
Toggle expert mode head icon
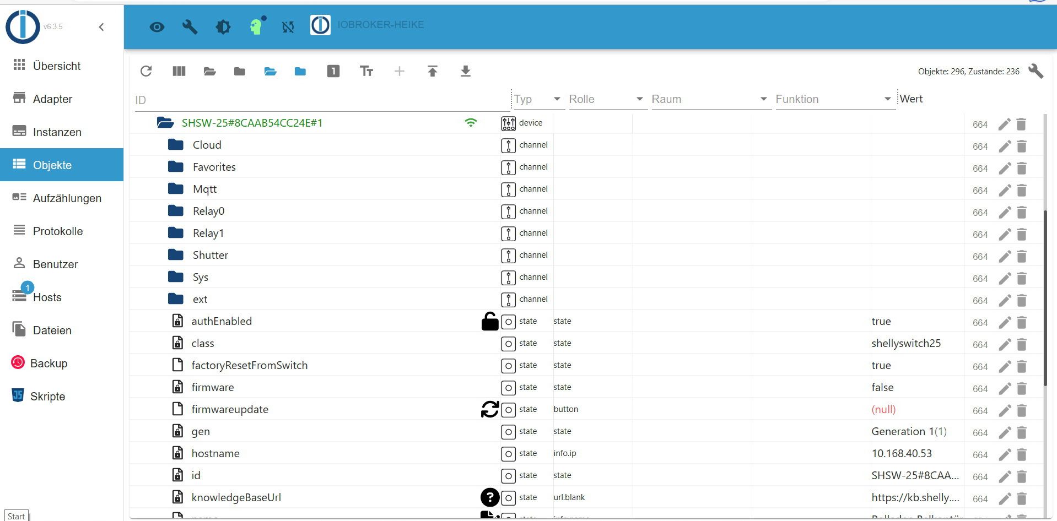coord(257,26)
